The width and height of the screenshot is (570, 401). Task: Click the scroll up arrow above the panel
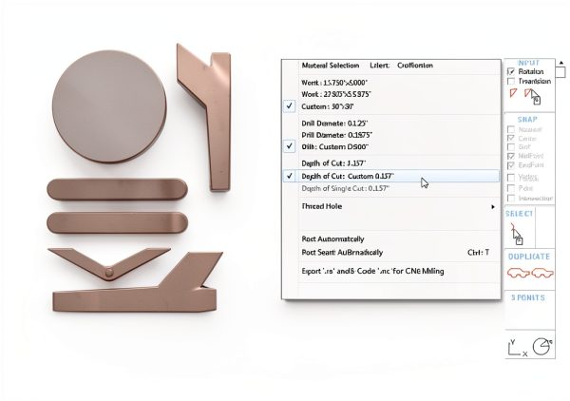pyautogui.click(x=561, y=63)
